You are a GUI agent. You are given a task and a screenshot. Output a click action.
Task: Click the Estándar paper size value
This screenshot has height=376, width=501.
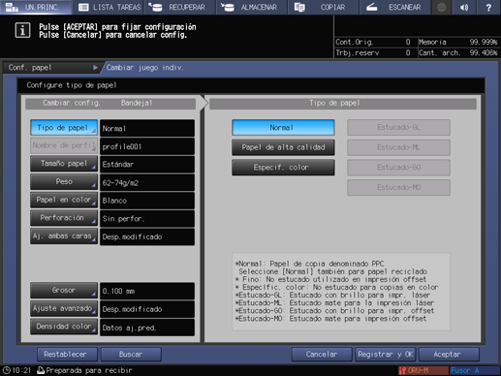point(147,165)
